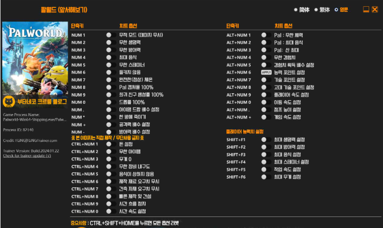Screen dimensions: 383x228
Task: Minimize the trainer window
Action: click(x=366, y=10)
